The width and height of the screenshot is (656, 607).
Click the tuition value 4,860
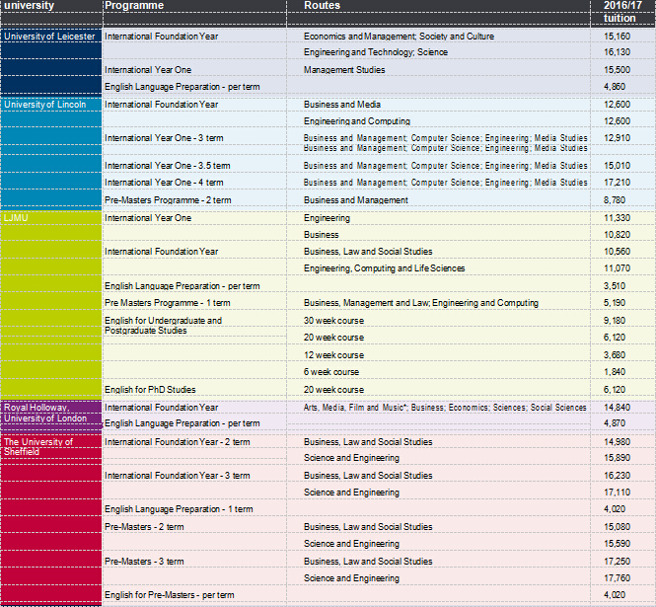[x=615, y=87]
